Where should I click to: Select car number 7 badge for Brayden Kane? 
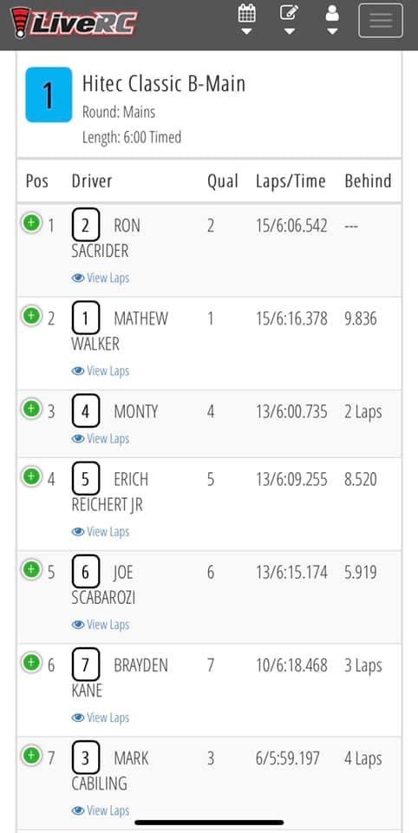(x=86, y=666)
